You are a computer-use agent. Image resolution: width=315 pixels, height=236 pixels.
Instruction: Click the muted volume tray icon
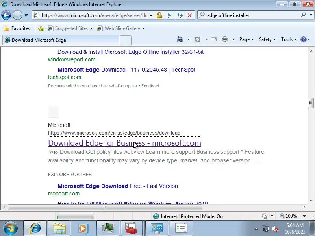(275, 229)
